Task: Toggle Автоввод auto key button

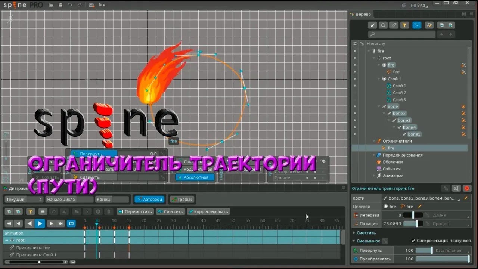Action: pyautogui.click(x=150, y=200)
